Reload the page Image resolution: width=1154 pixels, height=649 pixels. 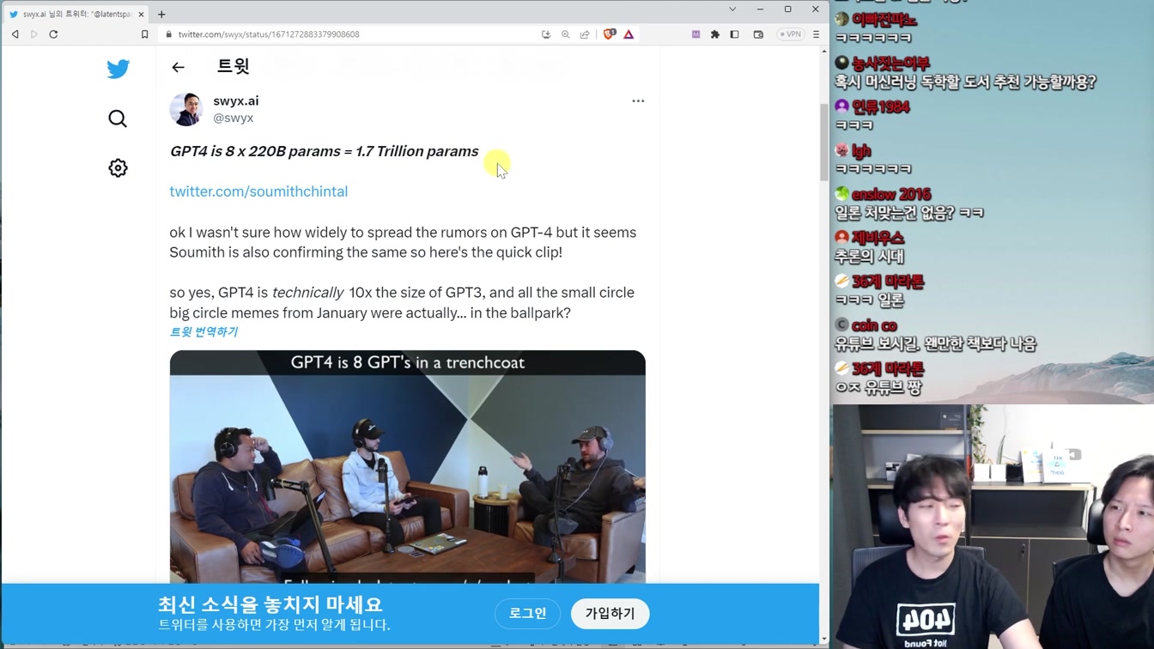pyautogui.click(x=53, y=34)
